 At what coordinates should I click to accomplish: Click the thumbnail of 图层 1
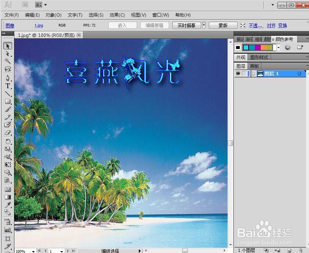tap(260, 74)
